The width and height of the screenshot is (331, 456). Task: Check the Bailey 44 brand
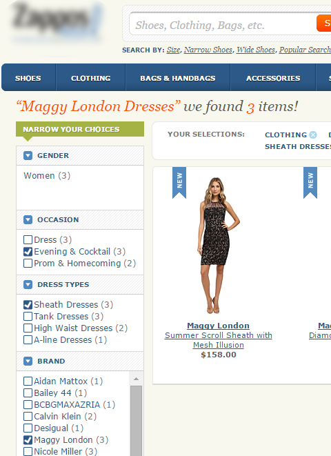pos(28,393)
